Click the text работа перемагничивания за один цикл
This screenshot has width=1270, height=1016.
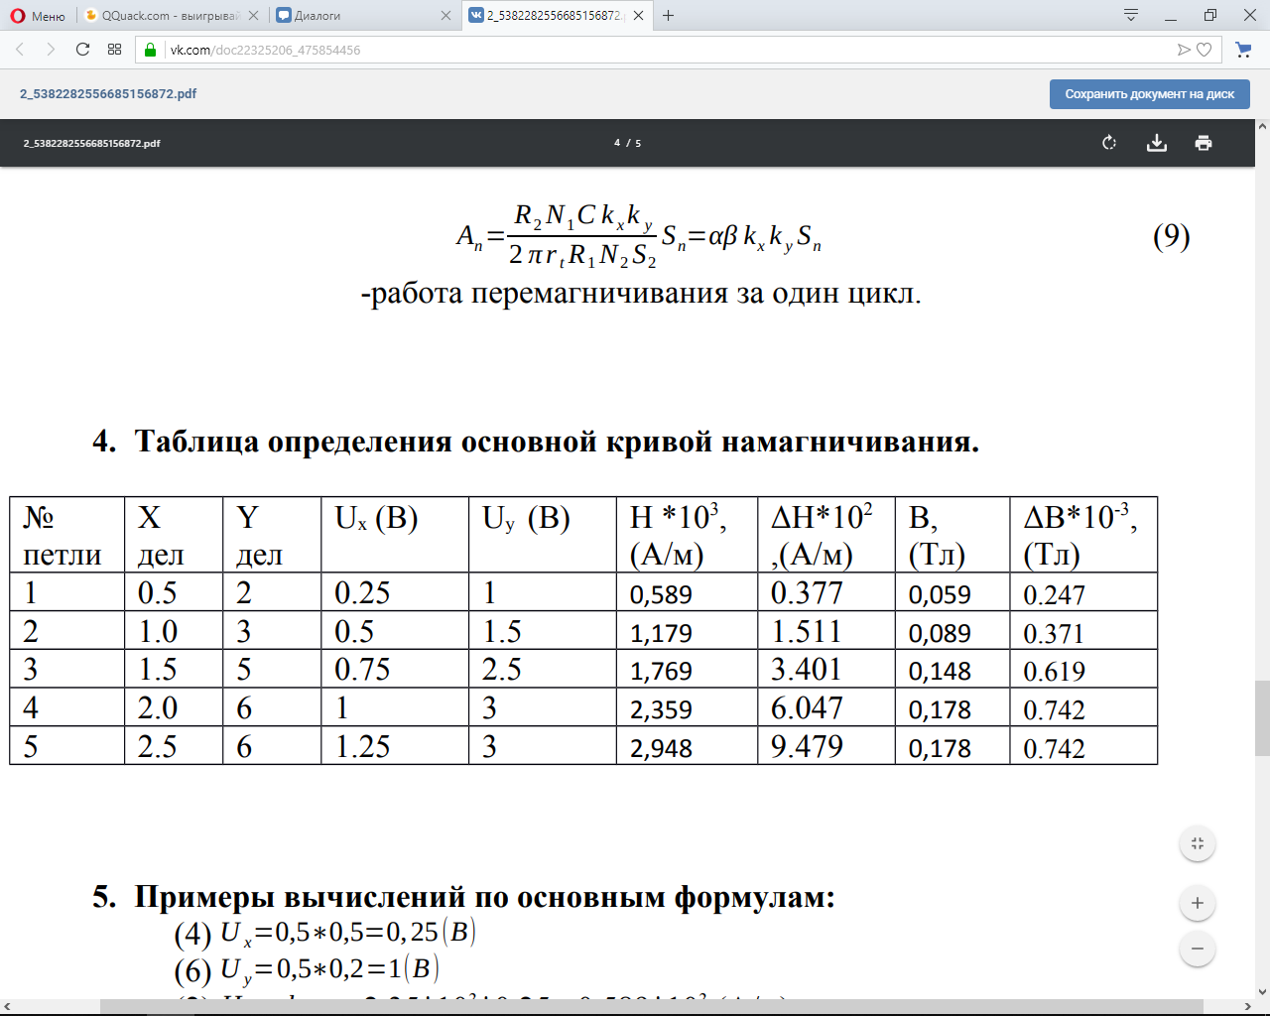point(641,294)
